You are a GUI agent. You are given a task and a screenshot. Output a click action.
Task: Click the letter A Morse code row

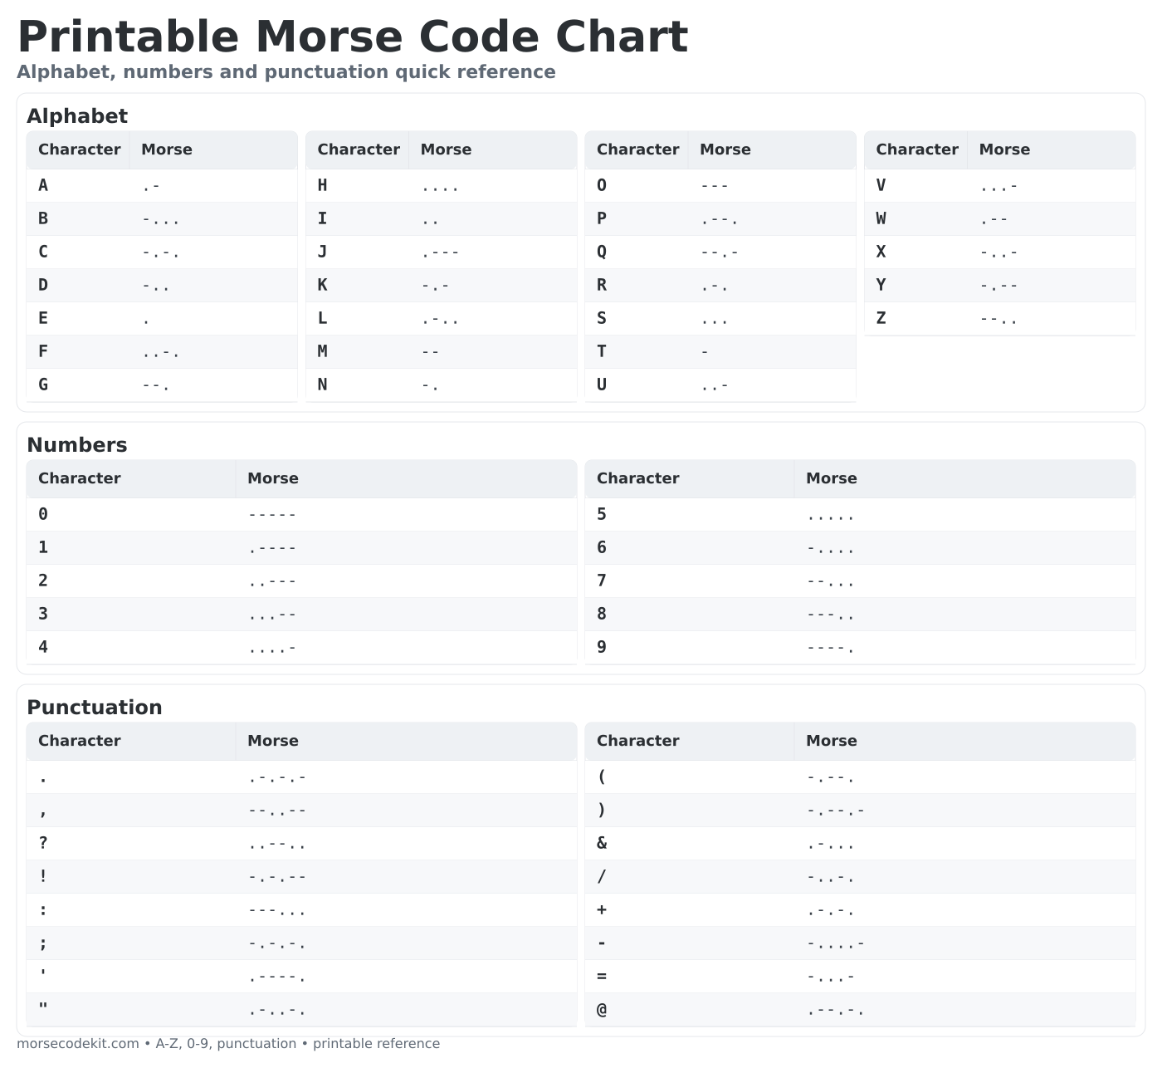(x=162, y=185)
